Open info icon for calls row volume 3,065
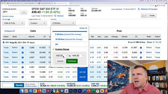168x94 pixels. pos(23,48)
